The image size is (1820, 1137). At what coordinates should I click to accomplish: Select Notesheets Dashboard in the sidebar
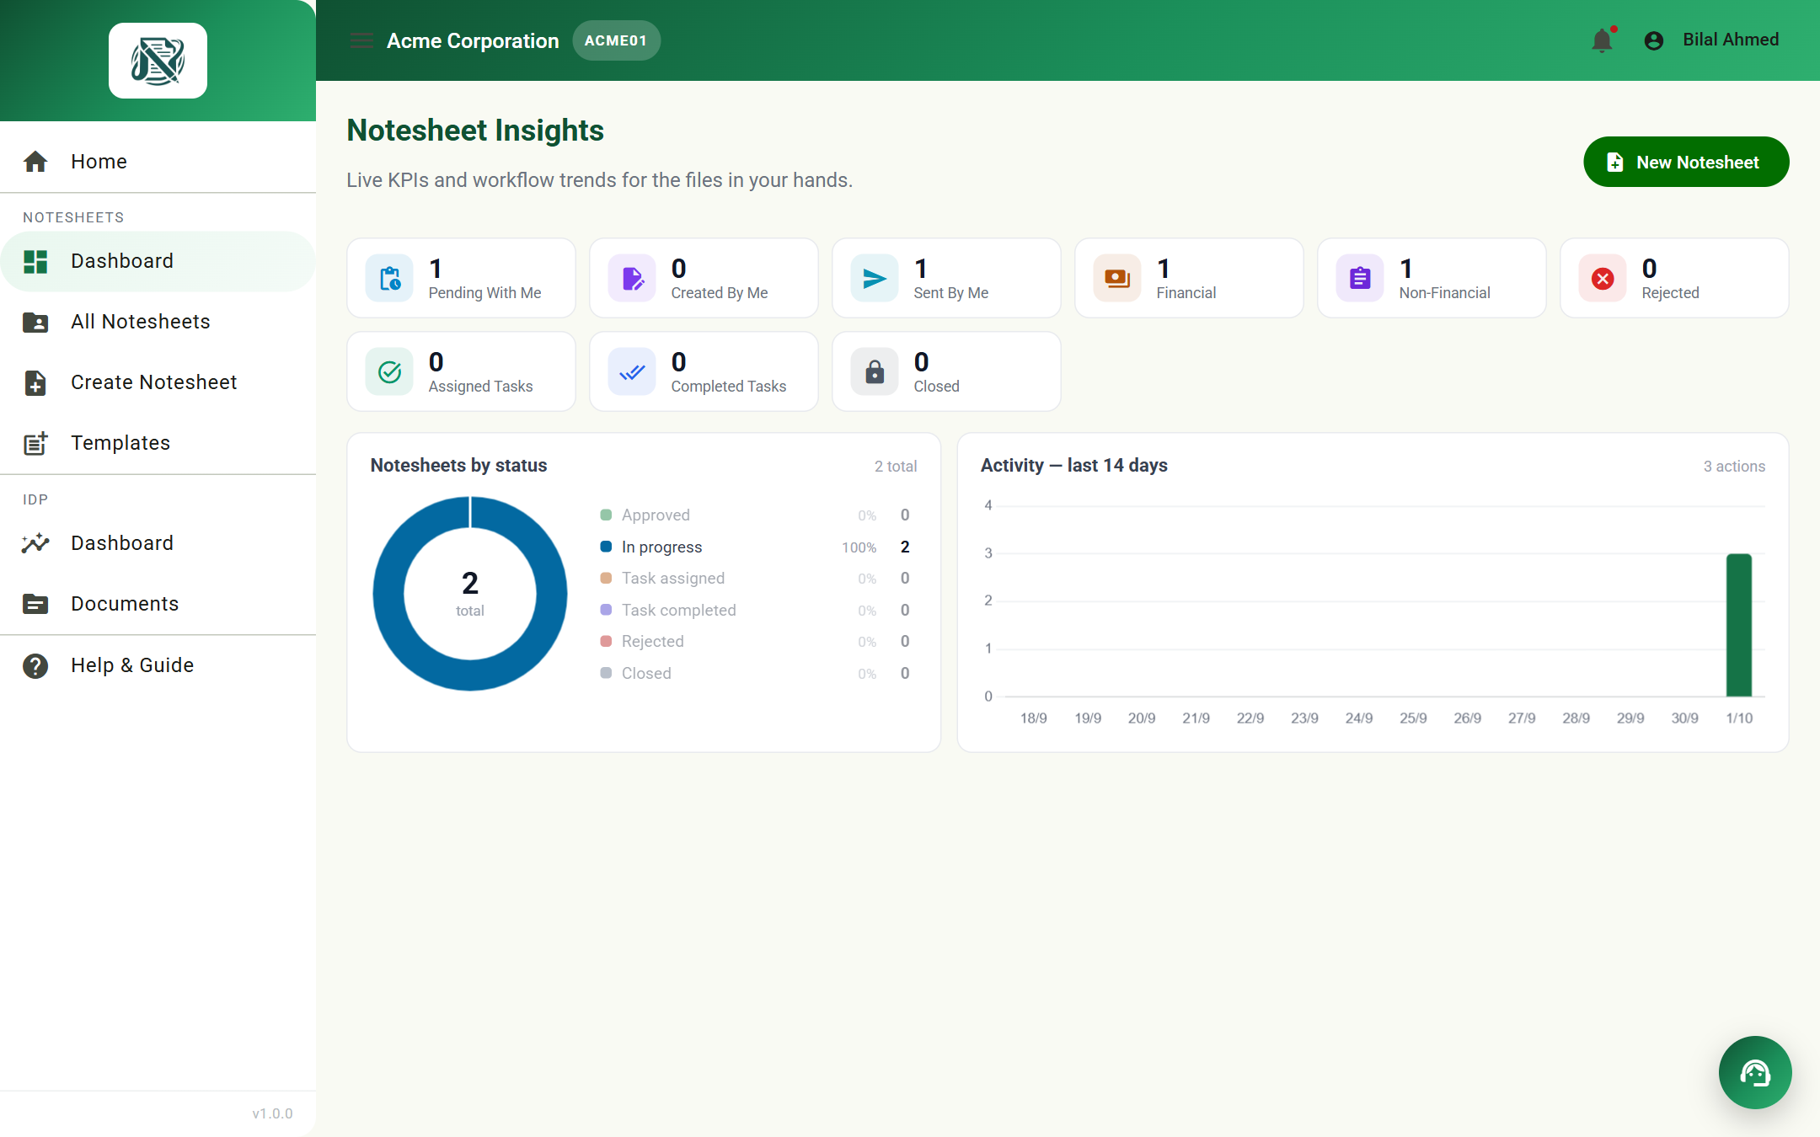[x=158, y=261]
